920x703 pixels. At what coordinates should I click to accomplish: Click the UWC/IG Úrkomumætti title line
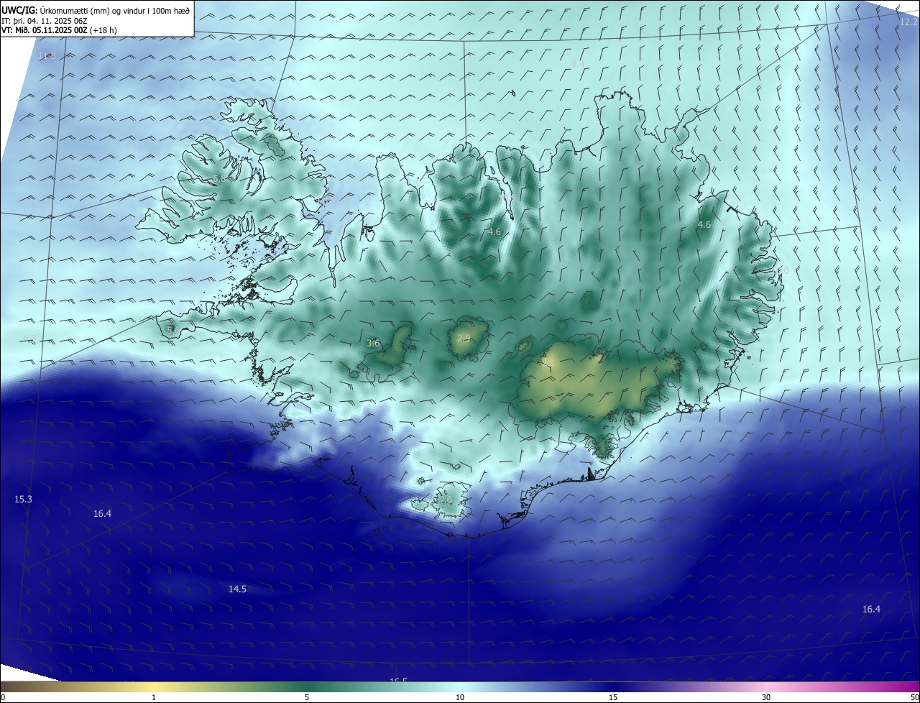[x=96, y=10]
